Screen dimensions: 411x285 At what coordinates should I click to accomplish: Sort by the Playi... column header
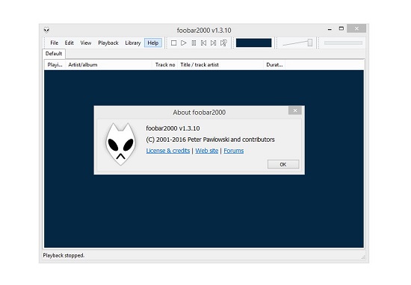click(x=55, y=65)
